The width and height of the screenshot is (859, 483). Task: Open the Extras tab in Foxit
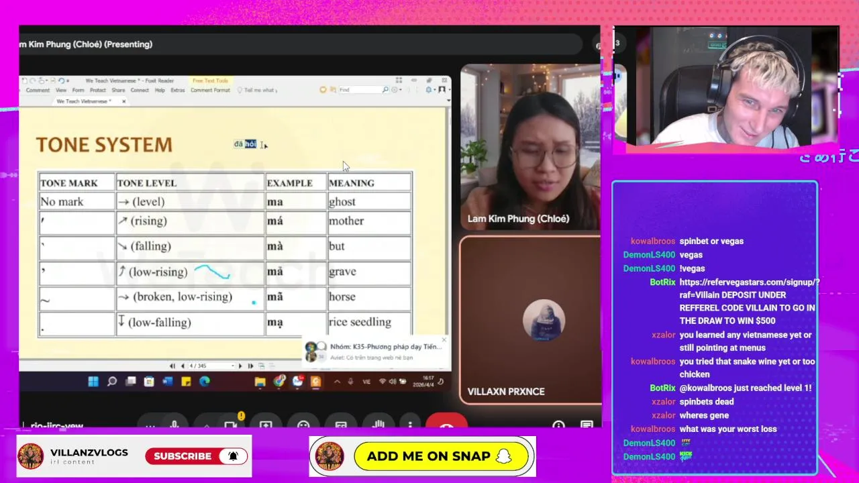[178, 90]
